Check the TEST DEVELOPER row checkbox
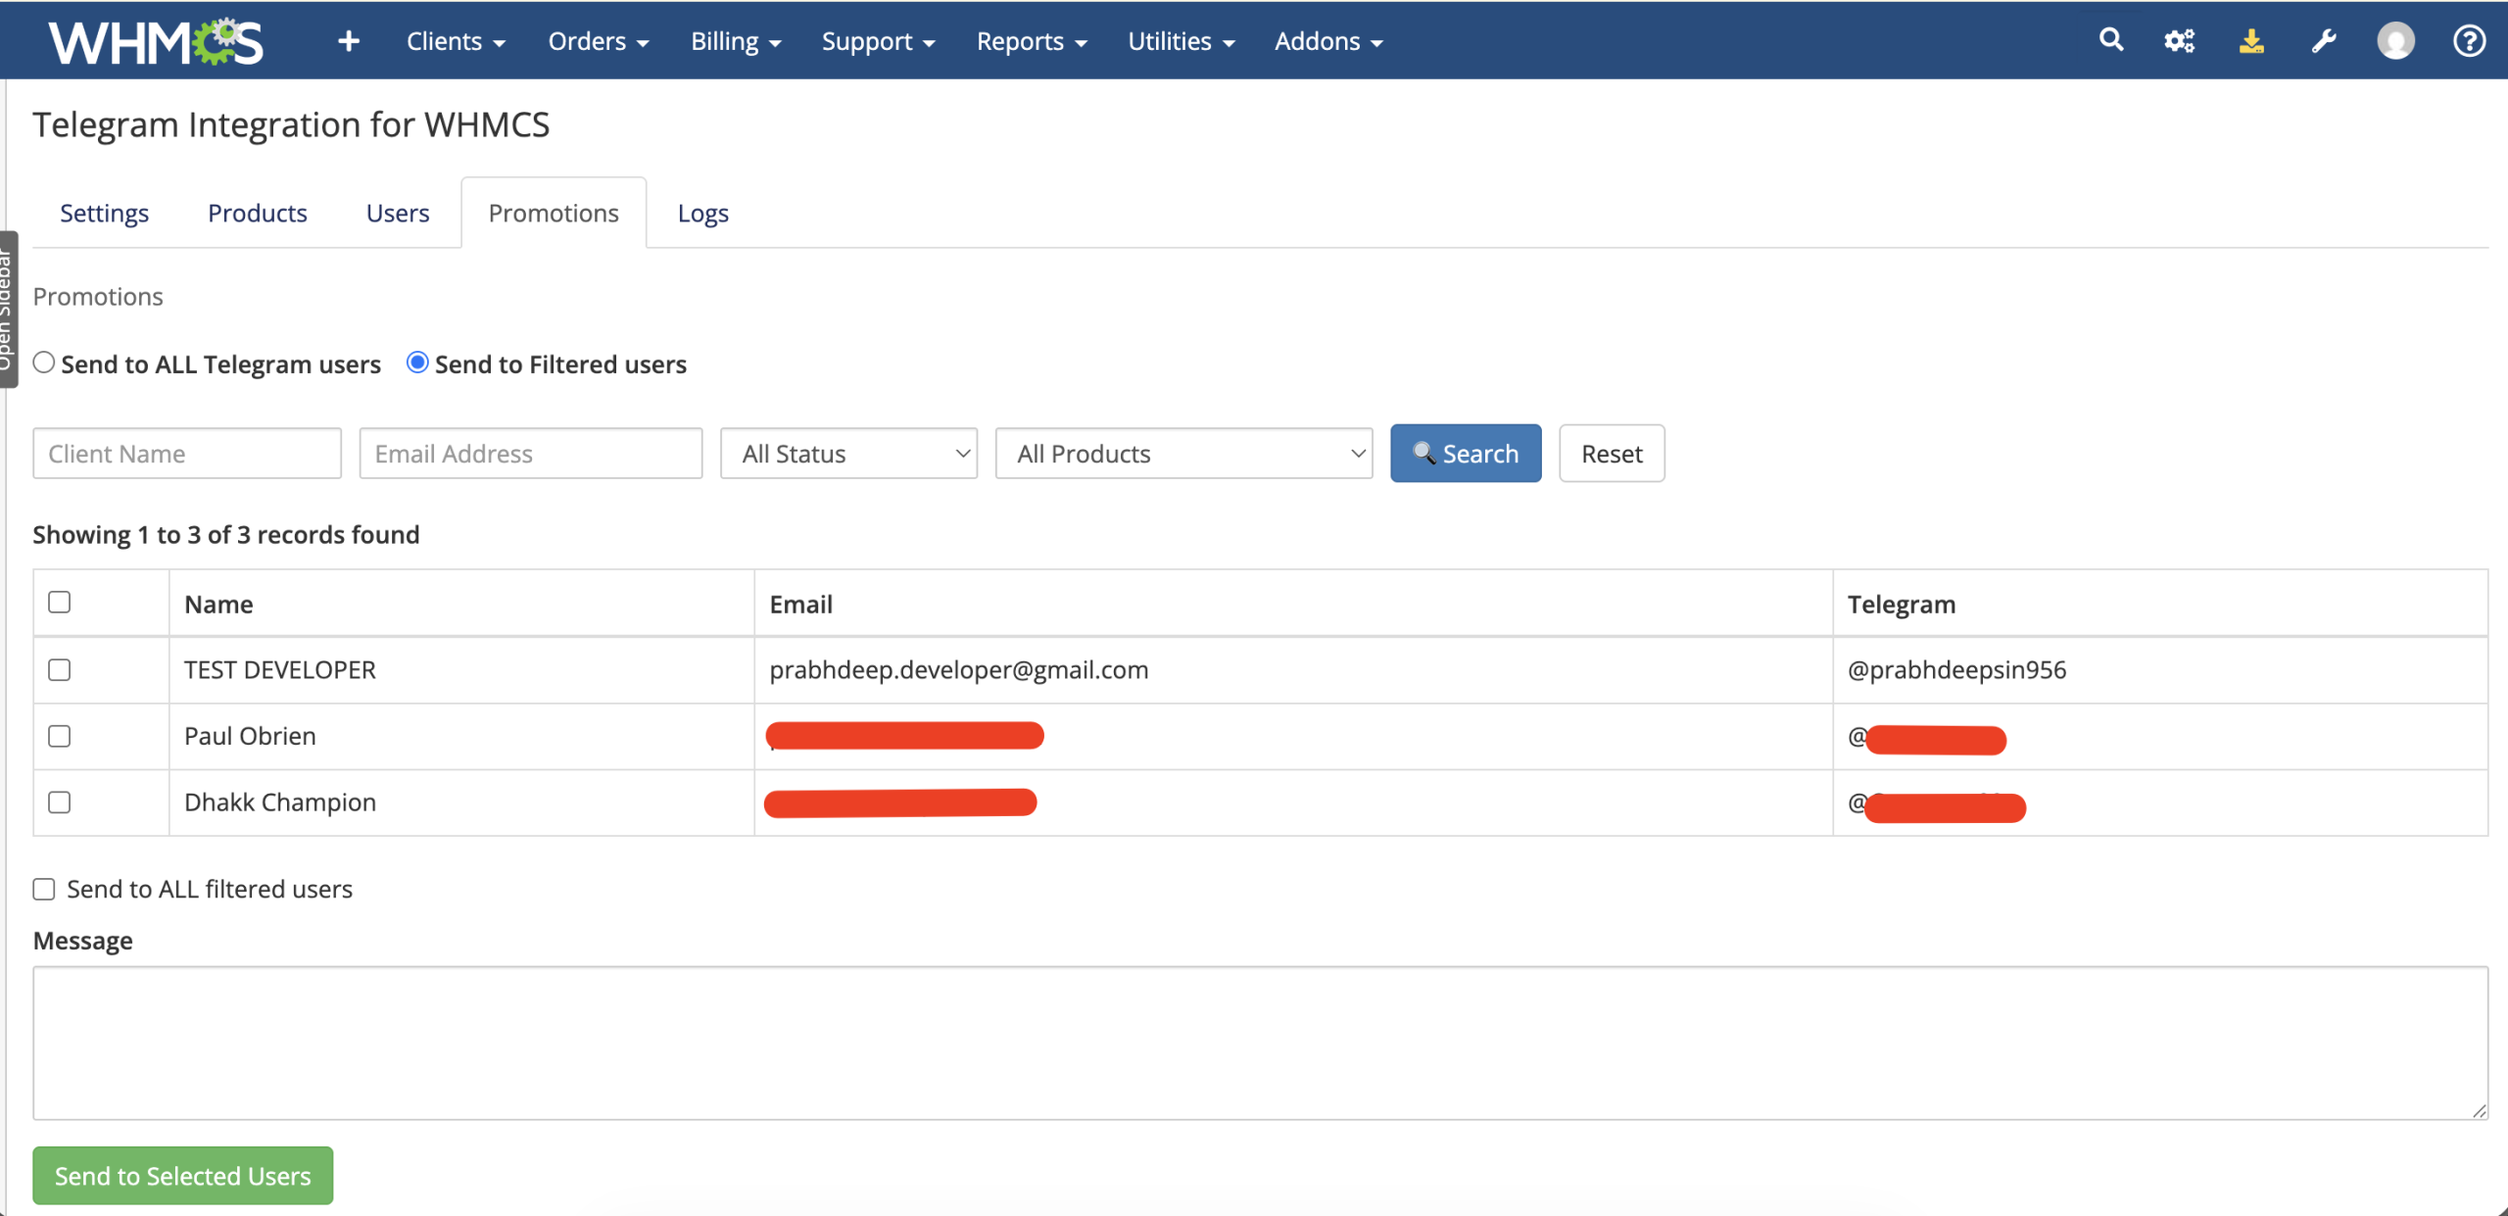2508x1216 pixels. pyautogui.click(x=60, y=669)
